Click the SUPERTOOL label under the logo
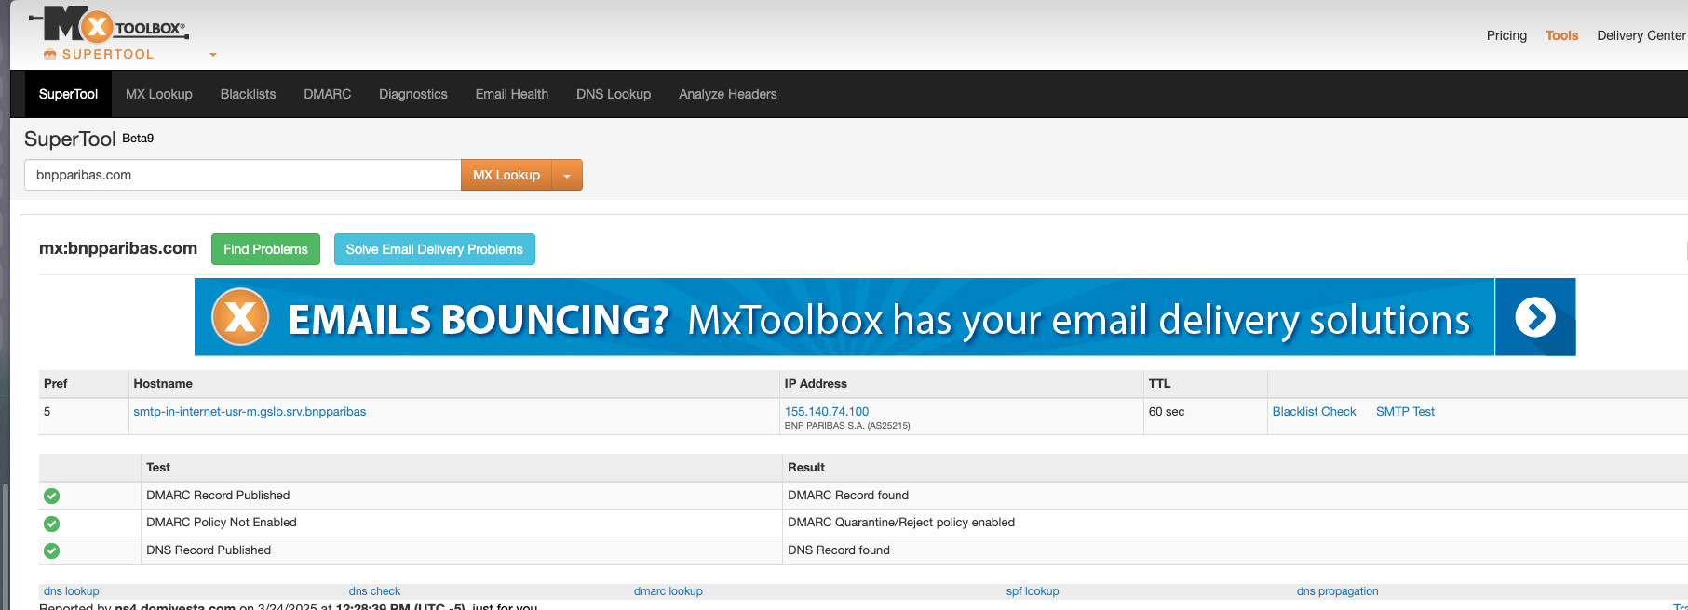The image size is (1688, 610). coord(108,55)
